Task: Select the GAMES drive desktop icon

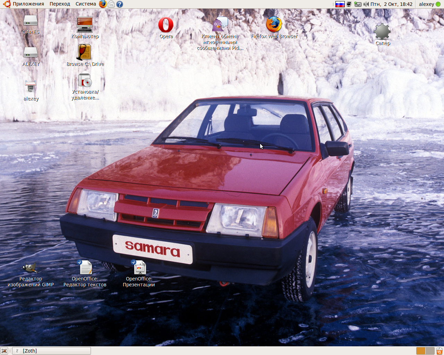Action: tap(31, 25)
